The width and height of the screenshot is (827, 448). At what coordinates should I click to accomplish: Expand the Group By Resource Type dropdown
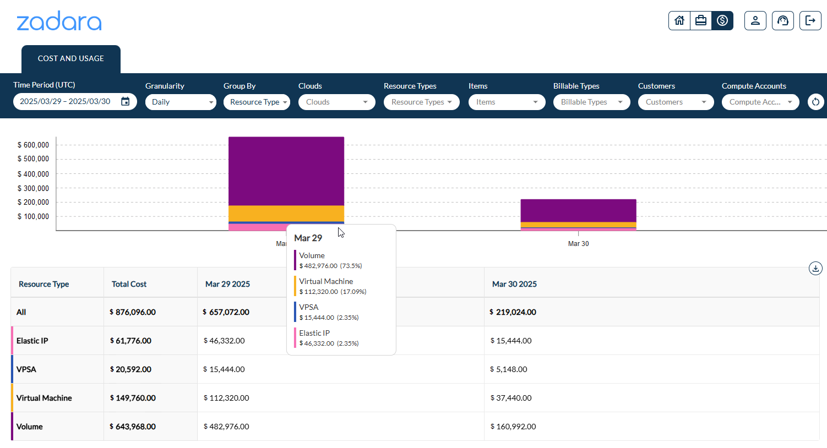(x=257, y=102)
